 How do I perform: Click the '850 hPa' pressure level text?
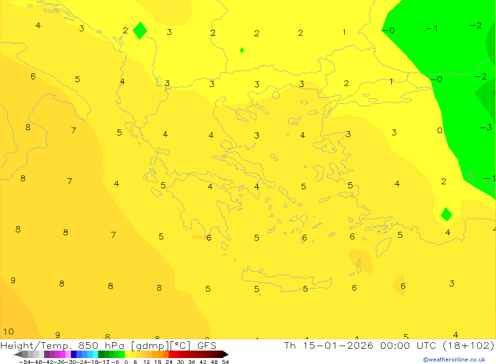click(102, 346)
